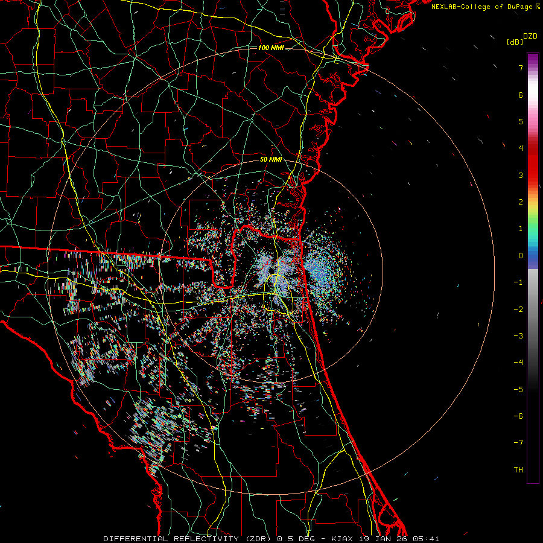Click the 19 JAN 26 date text
The height and width of the screenshot is (543, 543).
tap(383, 539)
